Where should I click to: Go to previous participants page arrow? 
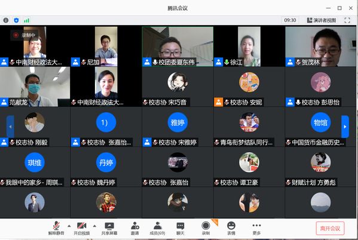(10, 127)
